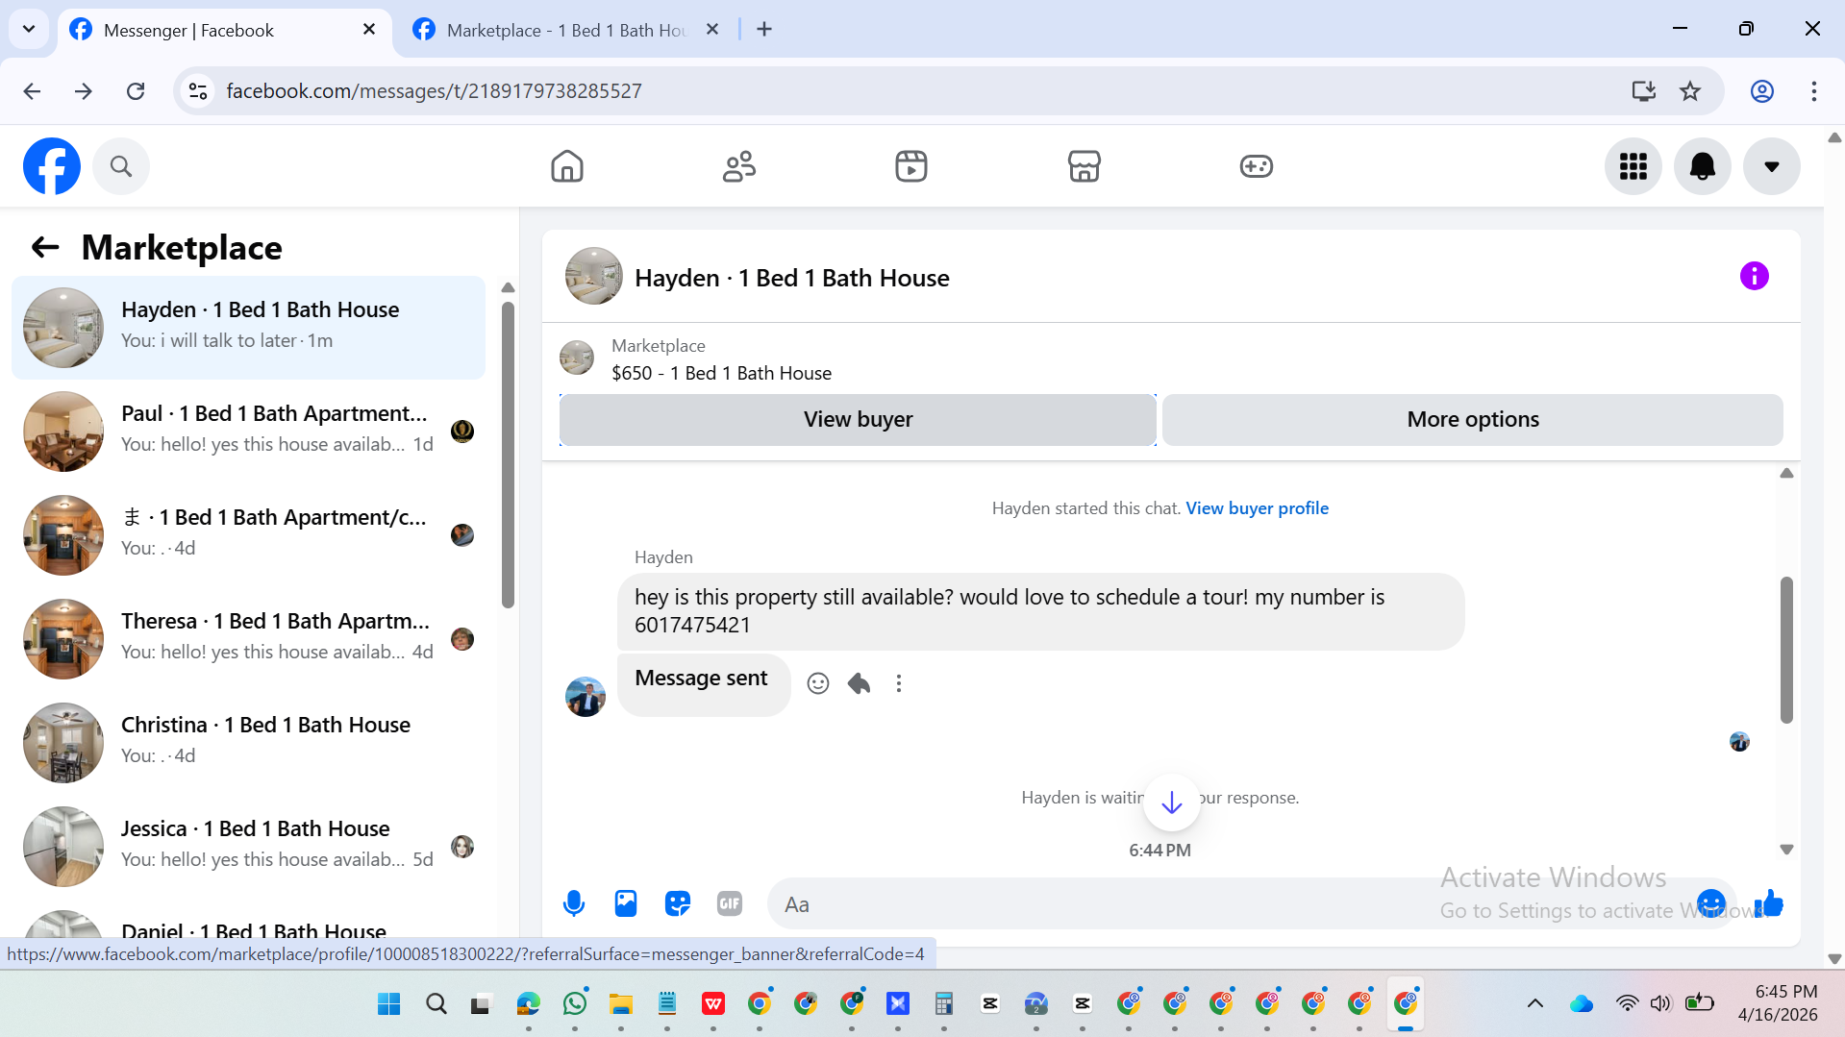Viewport: 1845px width, 1037px height.
Task: Open View buyer profile link
Action: point(1257,508)
